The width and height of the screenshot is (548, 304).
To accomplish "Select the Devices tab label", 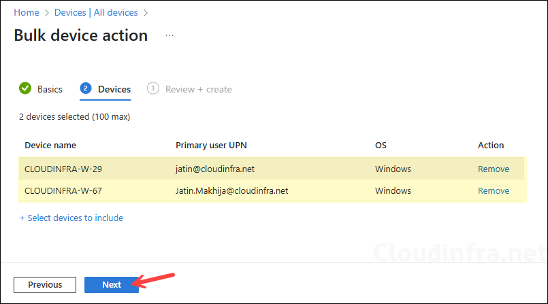I will pyautogui.click(x=114, y=89).
